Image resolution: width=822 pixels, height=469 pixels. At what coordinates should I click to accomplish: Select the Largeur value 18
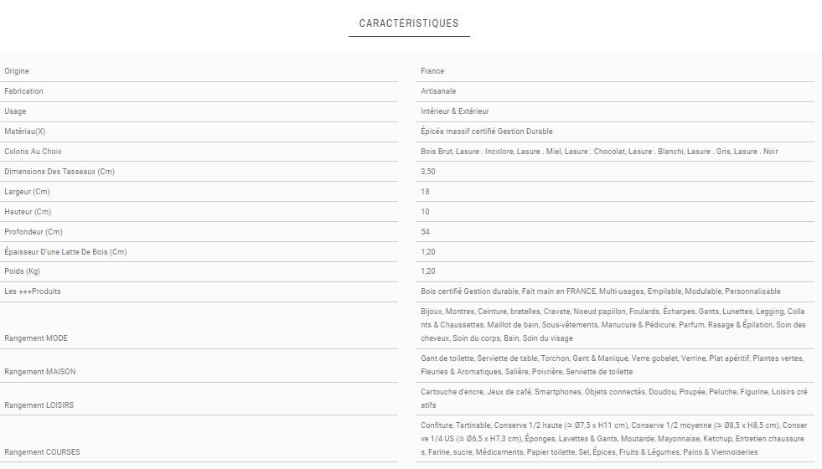[x=425, y=192]
